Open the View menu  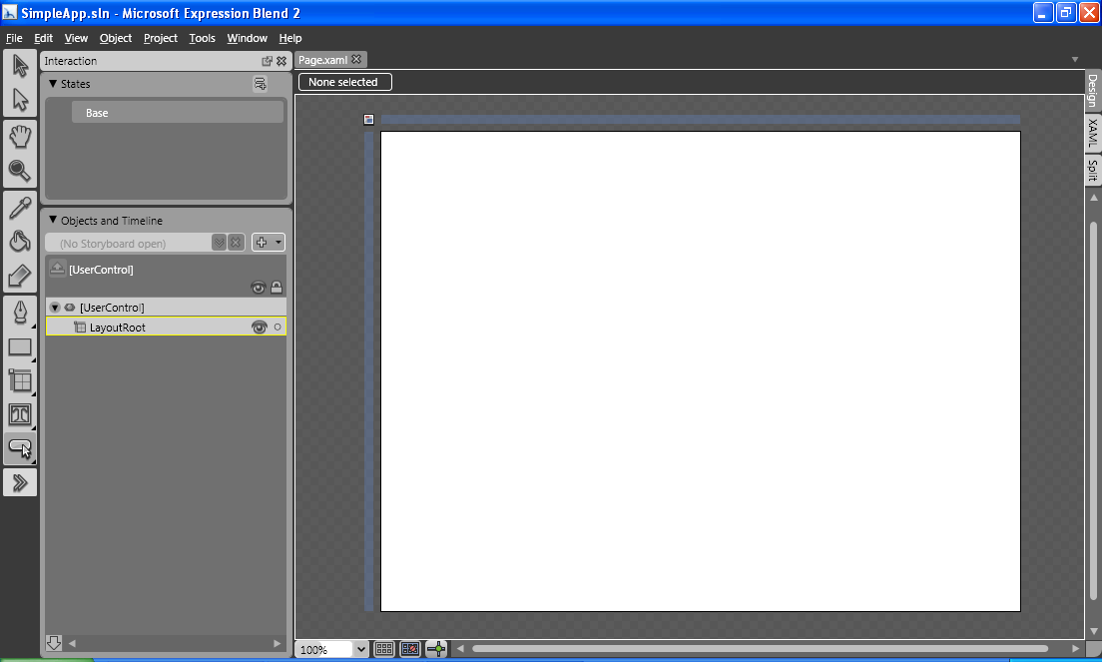click(76, 38)
